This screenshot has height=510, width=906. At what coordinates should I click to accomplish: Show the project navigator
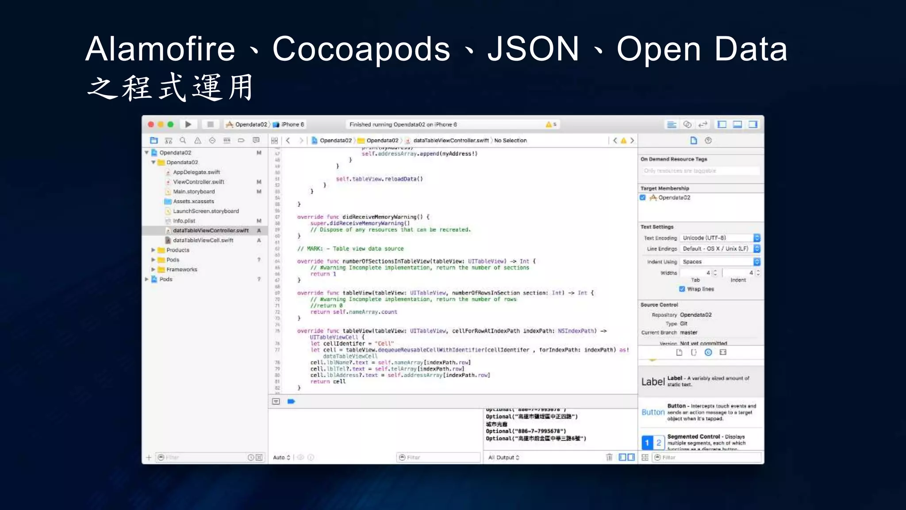coord(154,140)
